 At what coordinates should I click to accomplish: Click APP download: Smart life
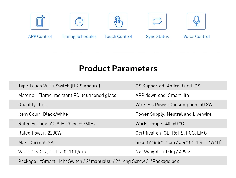point(162,95)
